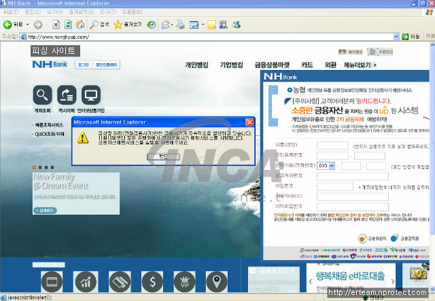This screenshot has width=435, height=301.
Task: Click the bar chart round icon
Action: [86, 282]
